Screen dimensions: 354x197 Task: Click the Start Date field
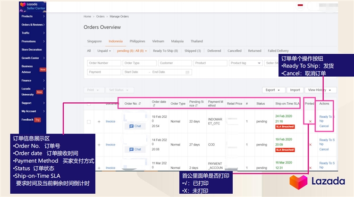pos(135,72)
